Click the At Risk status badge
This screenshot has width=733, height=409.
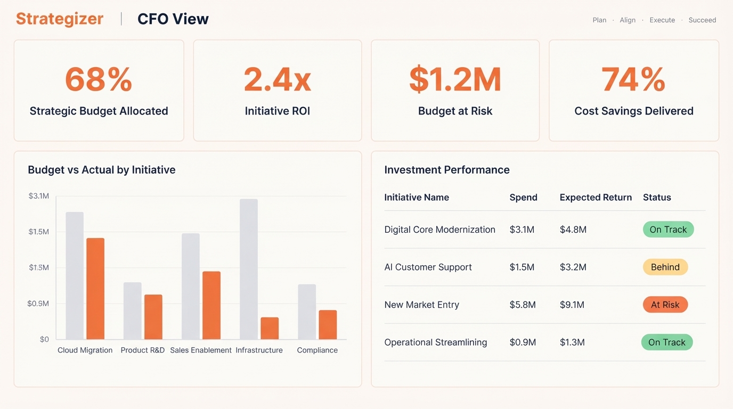[x=665, y=305]
